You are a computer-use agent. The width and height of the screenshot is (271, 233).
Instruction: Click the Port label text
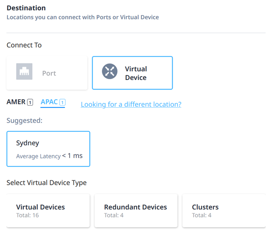[49, 73]
